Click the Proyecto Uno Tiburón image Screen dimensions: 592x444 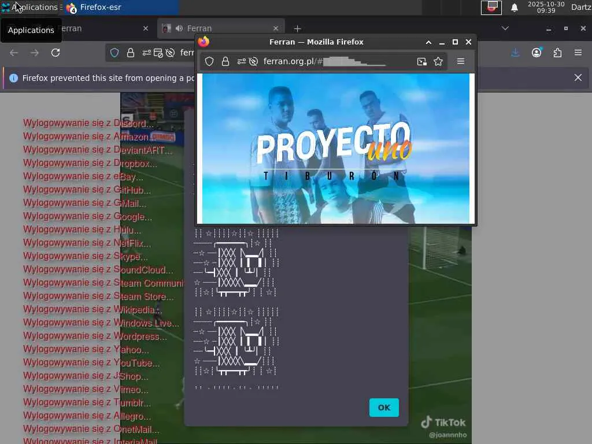click(x=336, y=149)
